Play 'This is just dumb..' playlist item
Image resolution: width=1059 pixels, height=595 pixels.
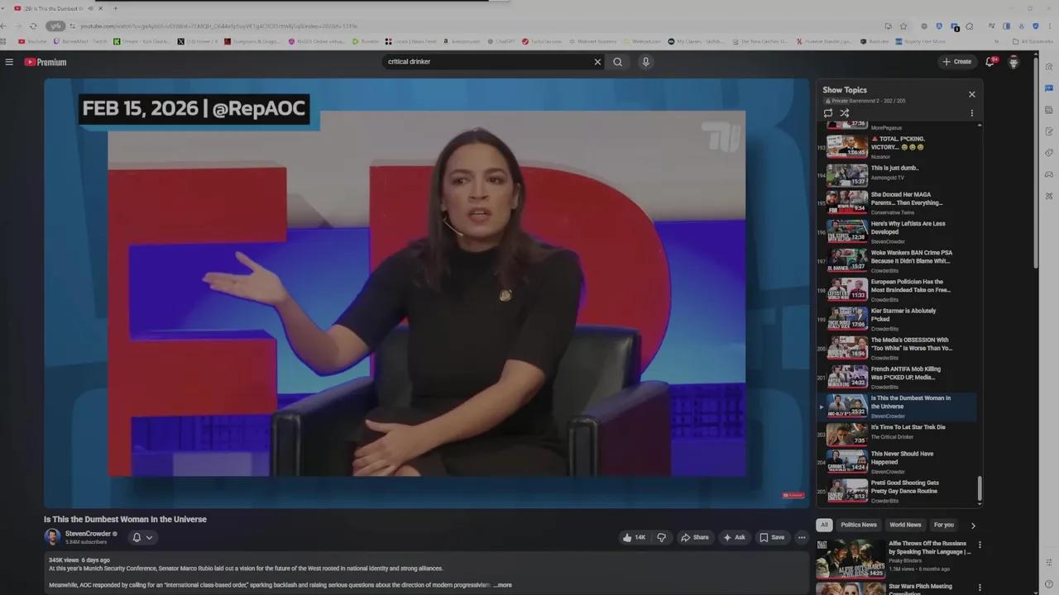click(x=898, y=175)
